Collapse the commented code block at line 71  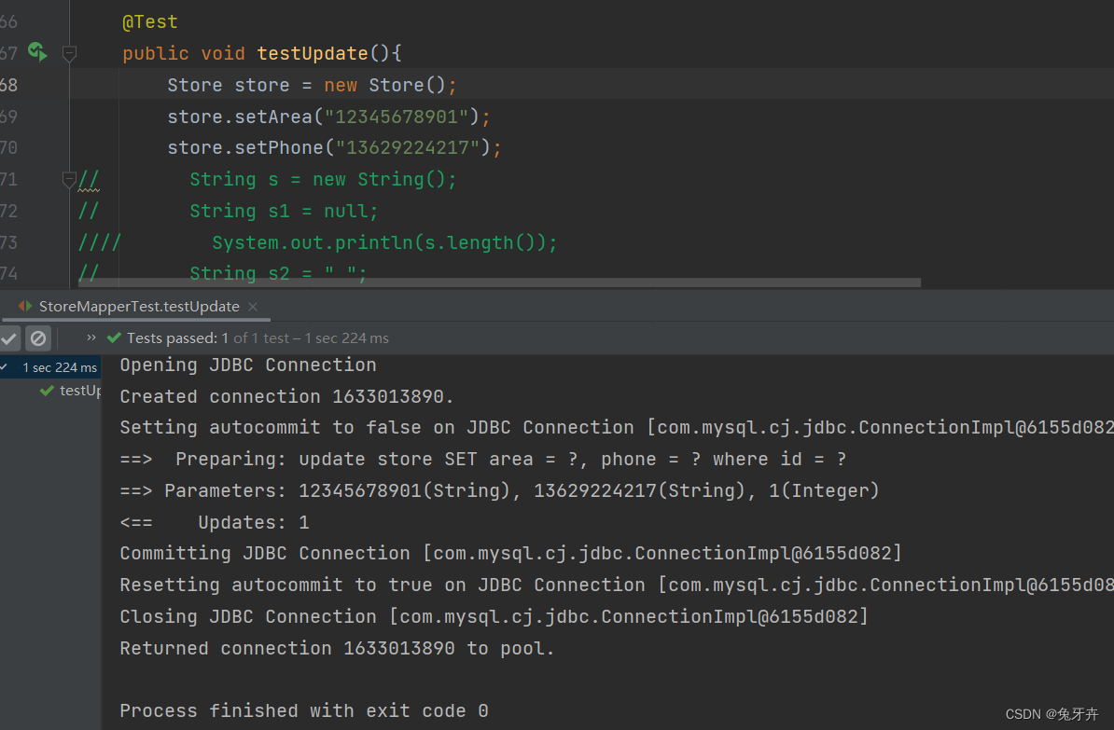(69, 179)
